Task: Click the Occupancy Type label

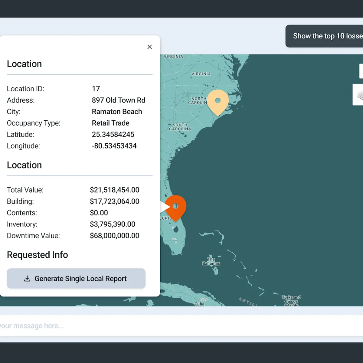Action: [x=34, y=123]
